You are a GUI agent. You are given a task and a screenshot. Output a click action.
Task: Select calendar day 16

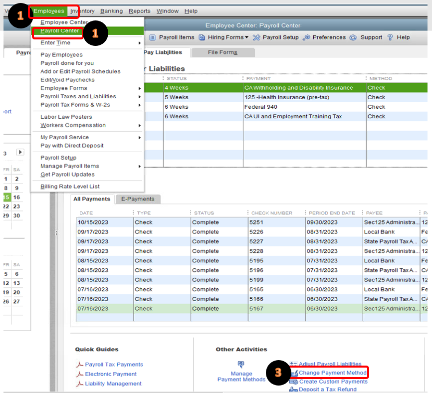[x=16, y=198]
